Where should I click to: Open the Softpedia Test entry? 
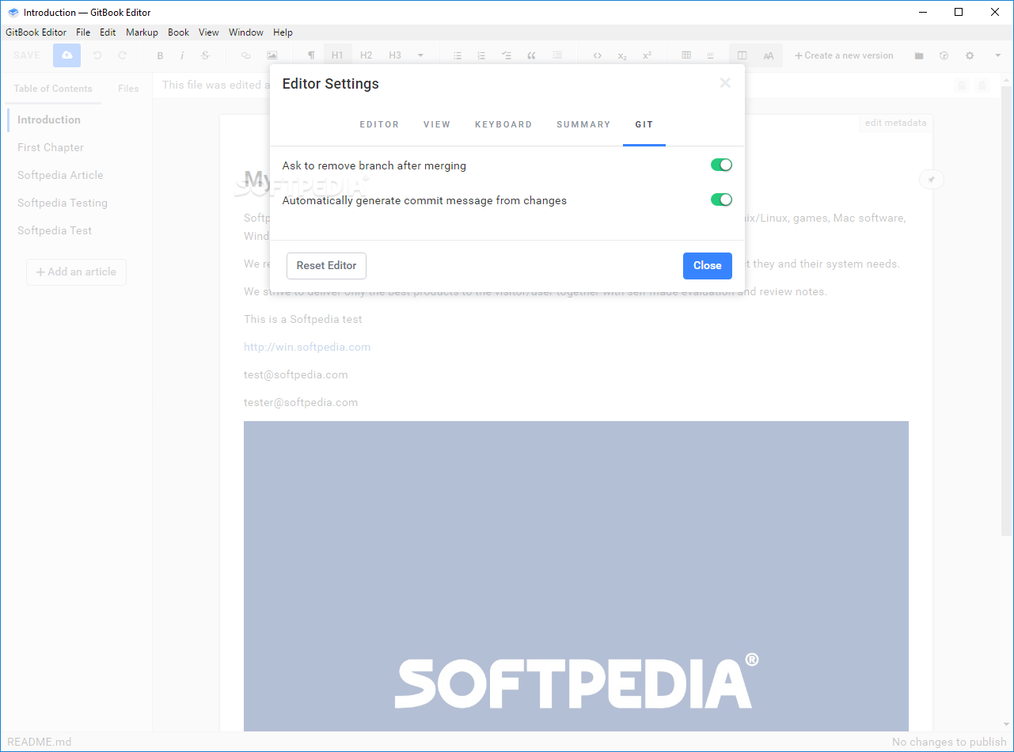55,230
